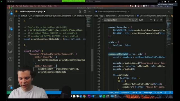Open the Code menu in the menu bar
180x101 pixels.
pyautogui.click(x=13, y=6)
